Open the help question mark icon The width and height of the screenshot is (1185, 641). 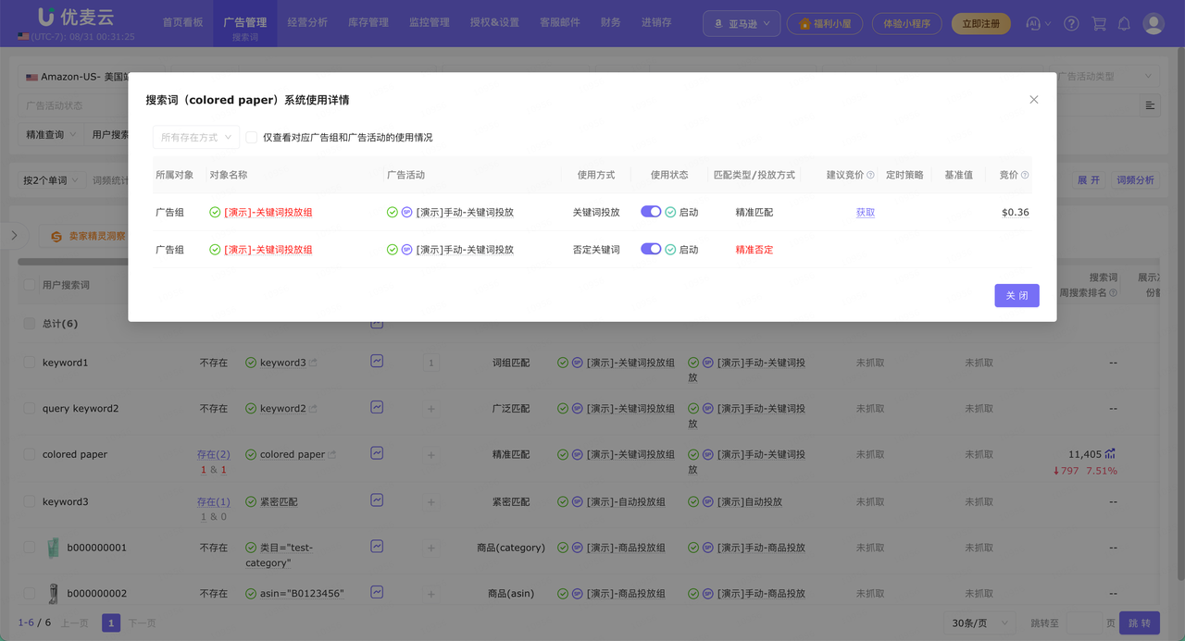point(1071,23)
